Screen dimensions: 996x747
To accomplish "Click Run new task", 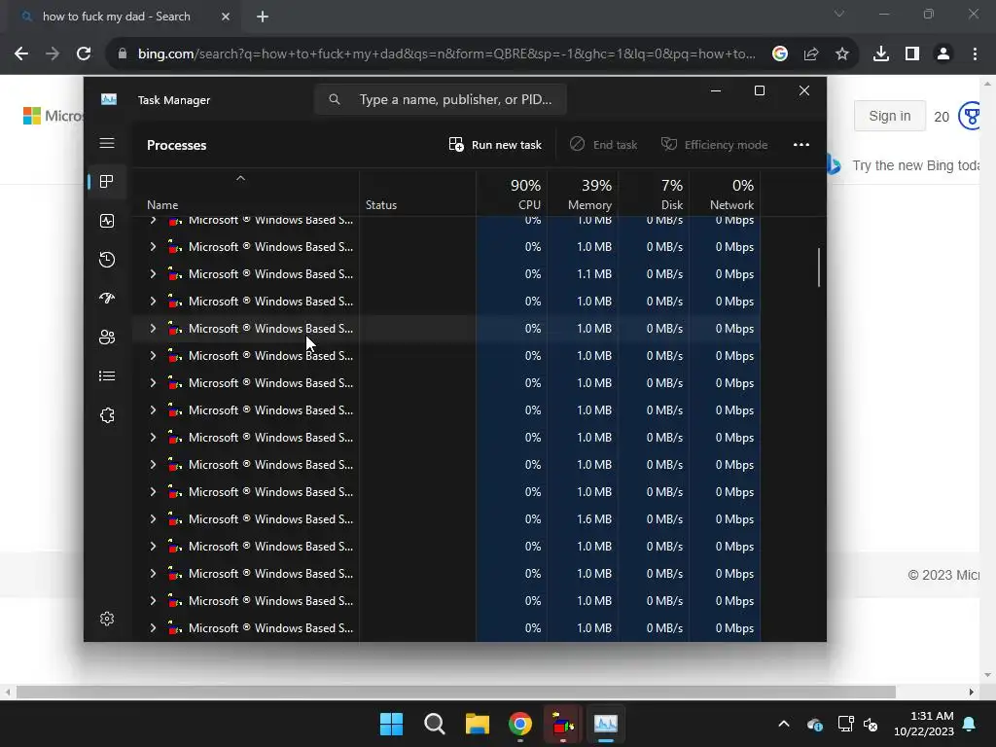I will pos(495,145).
